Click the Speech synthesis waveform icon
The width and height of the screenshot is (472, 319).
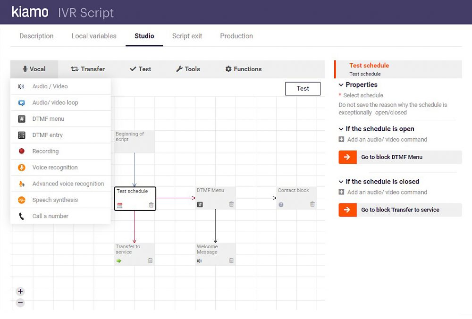[21, 200]
